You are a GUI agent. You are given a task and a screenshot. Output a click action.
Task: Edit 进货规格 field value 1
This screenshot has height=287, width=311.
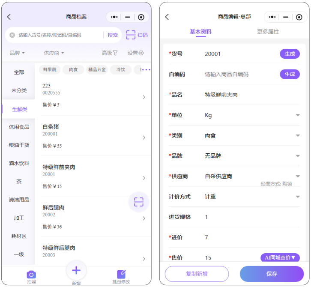click(x=206, y=217)
